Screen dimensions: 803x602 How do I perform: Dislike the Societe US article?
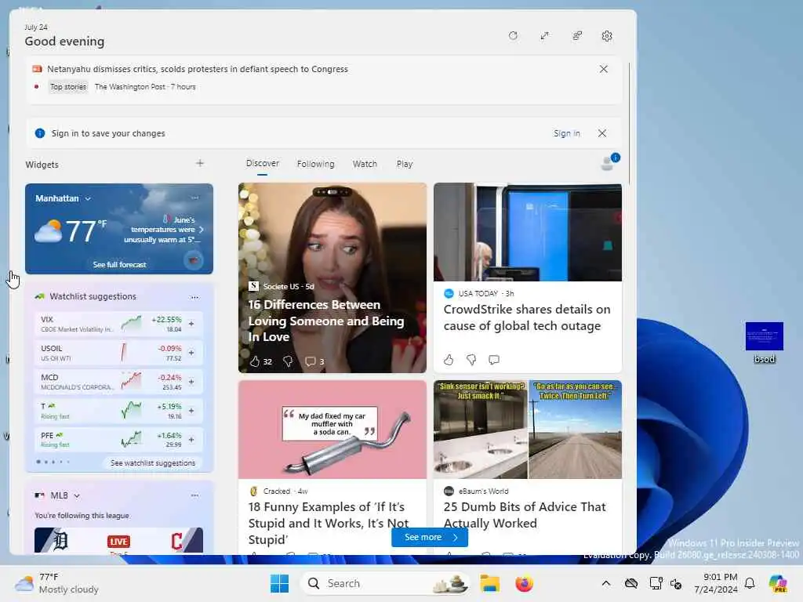(x=288, y=361)
